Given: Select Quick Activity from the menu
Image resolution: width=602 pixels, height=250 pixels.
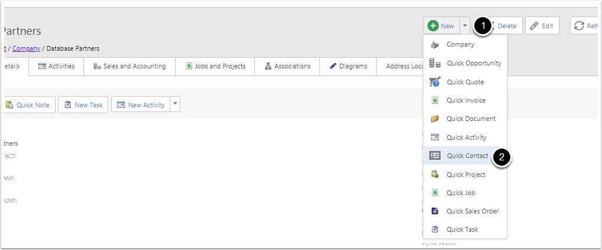Looking at the screenshot, I should [466, 137].
